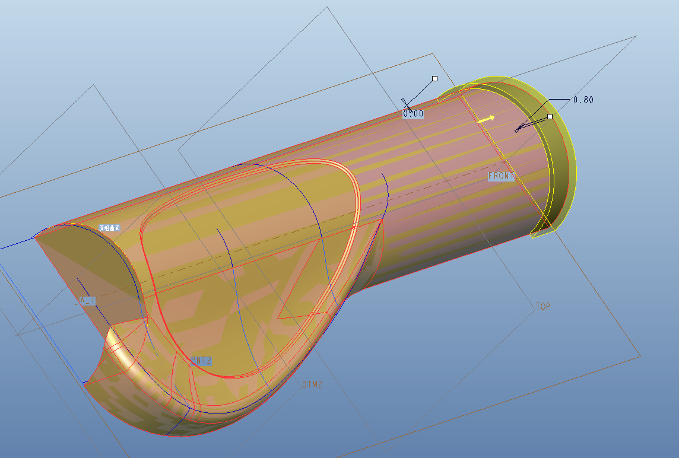Image resolution: width=679 pixels, height=458 pixels.
Task: Select the TOP datum plane label
Action: 542,307
